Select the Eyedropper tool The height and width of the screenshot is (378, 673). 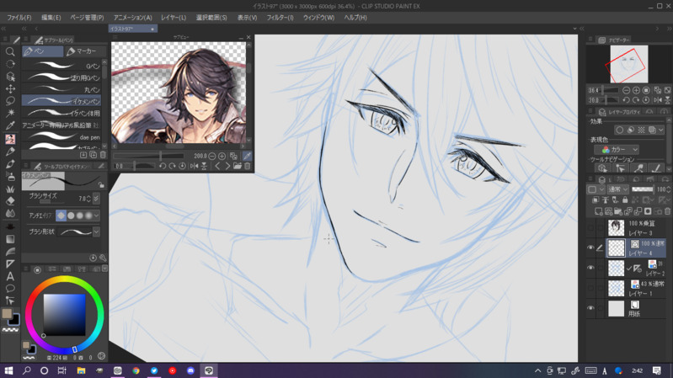(x=10, y=125)
